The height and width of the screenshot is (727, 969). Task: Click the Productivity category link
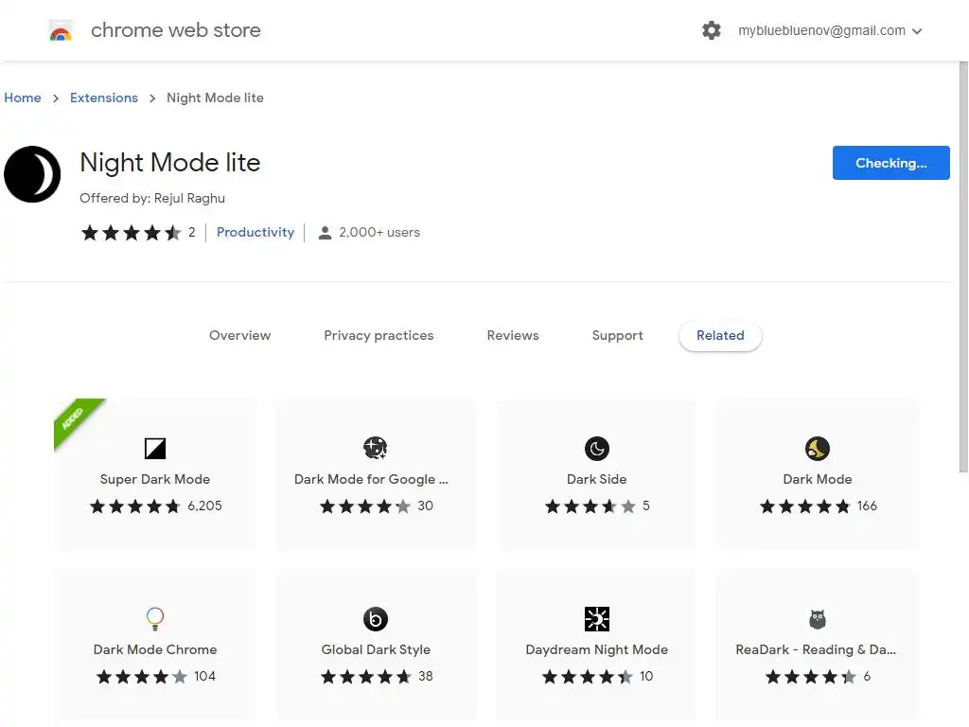click(255, 233)
